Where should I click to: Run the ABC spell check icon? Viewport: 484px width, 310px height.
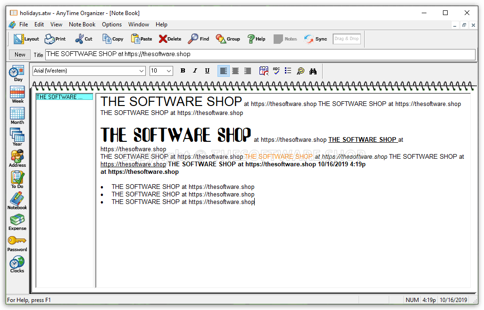click(276, 71)
